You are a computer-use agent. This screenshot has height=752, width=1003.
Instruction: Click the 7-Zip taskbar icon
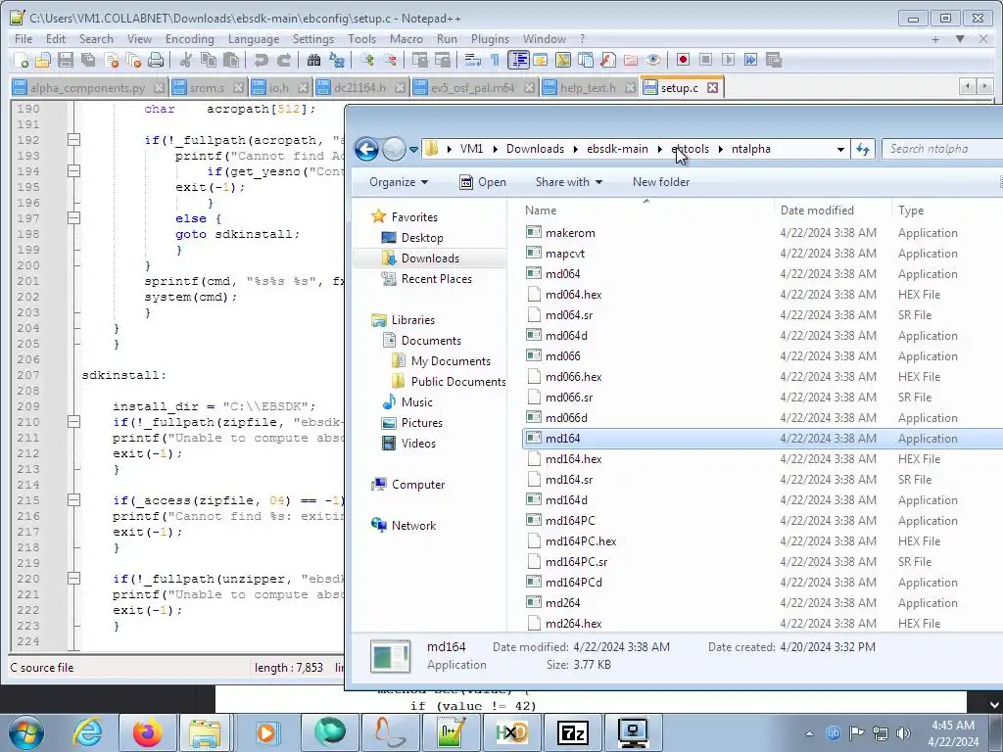point(572,732)
